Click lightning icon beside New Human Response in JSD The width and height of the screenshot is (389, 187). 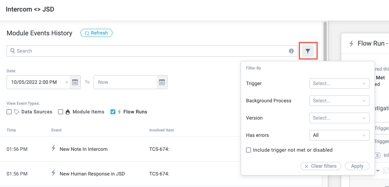[x=53, y=173]
